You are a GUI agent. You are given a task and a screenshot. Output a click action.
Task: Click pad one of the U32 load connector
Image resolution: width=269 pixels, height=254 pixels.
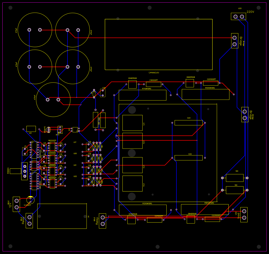[x=244, y=211]
